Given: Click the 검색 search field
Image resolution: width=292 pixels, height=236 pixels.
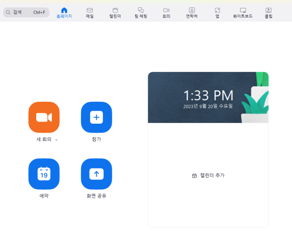Looking at the screenshot, I should [26, 12].
